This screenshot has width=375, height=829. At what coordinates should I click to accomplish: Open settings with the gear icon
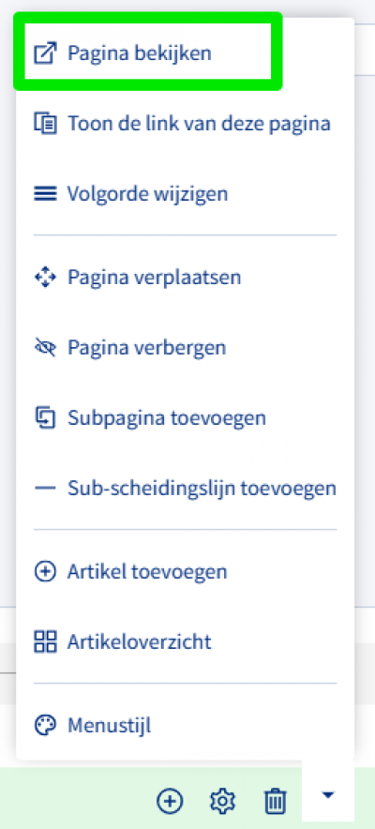point(222,801)
